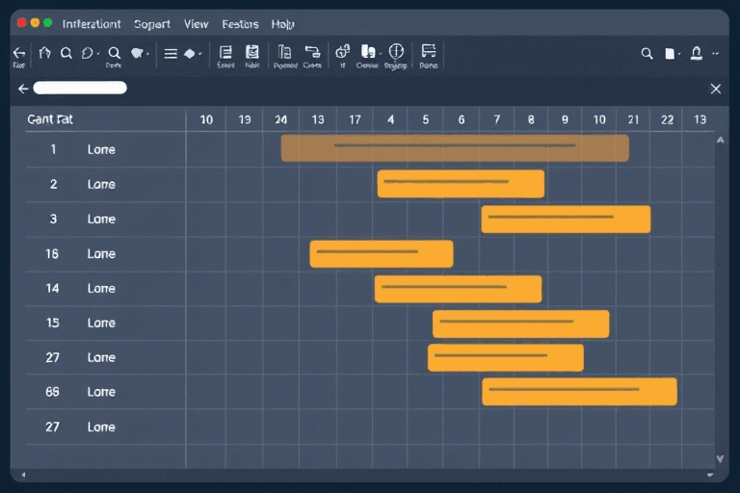
Task: Click the white search input field
Action: [x=80, y=88]
